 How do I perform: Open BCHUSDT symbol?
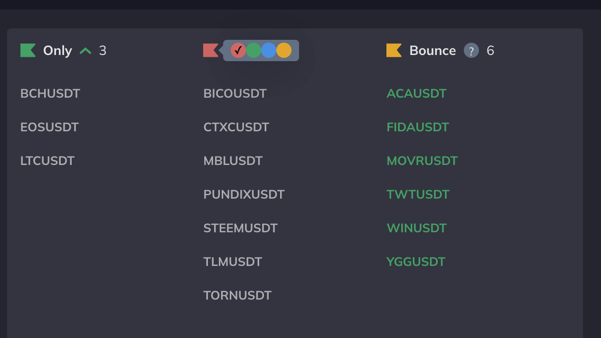[x=50, y=93]
